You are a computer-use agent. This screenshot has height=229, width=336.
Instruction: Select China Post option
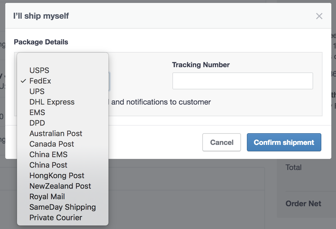tap(48, 165)
